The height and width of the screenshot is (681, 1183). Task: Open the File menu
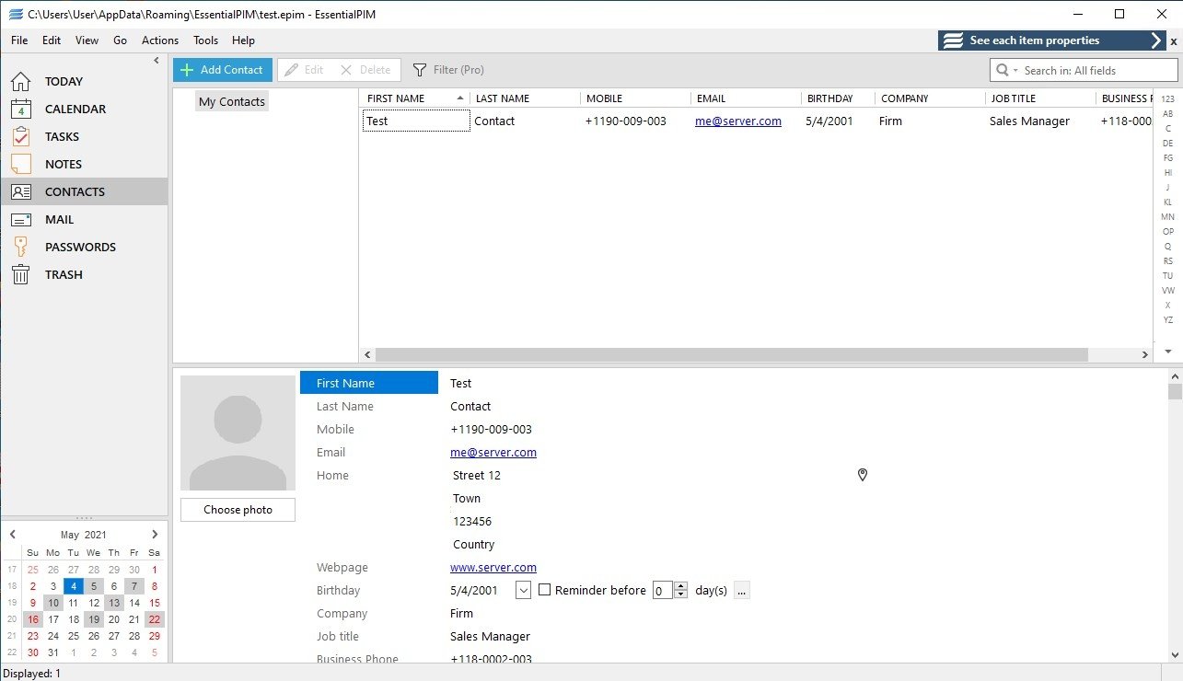[x=19, y=40]
